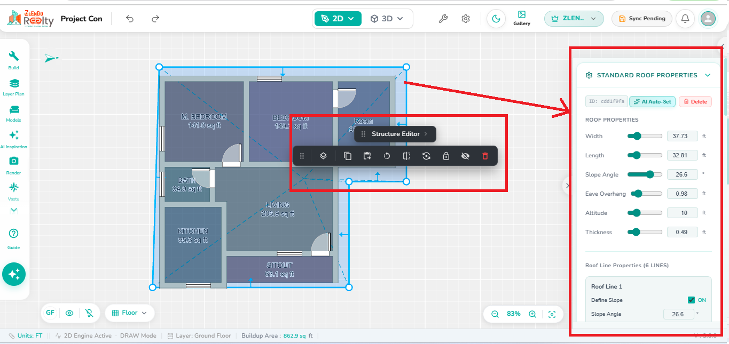Image resolution: width=729 pixels, height=344 pixels.
Task: Open the settings gear in header
Action: point(466,19)
